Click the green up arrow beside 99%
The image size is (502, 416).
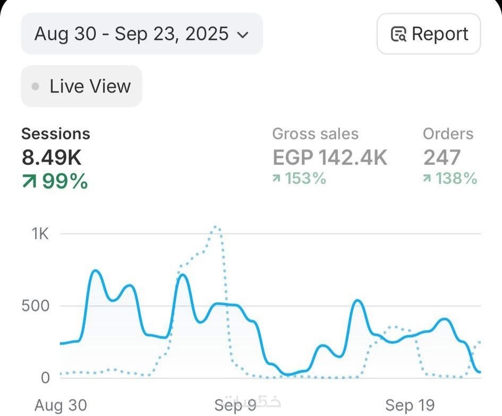[x=29, y=182]
